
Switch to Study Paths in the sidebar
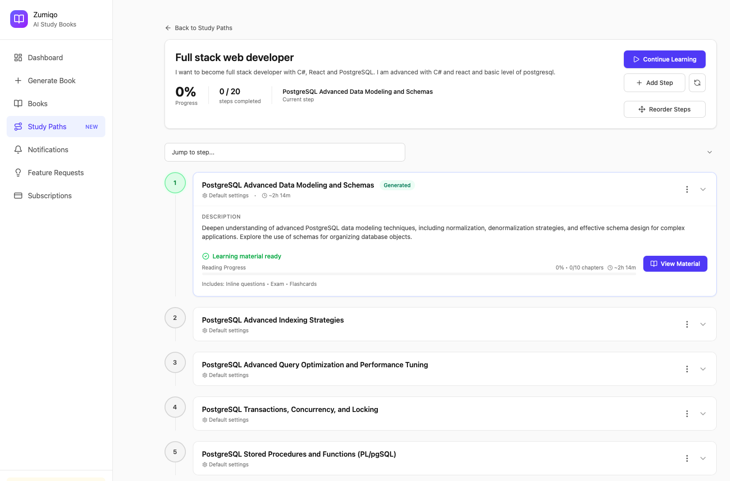point(47,127)
